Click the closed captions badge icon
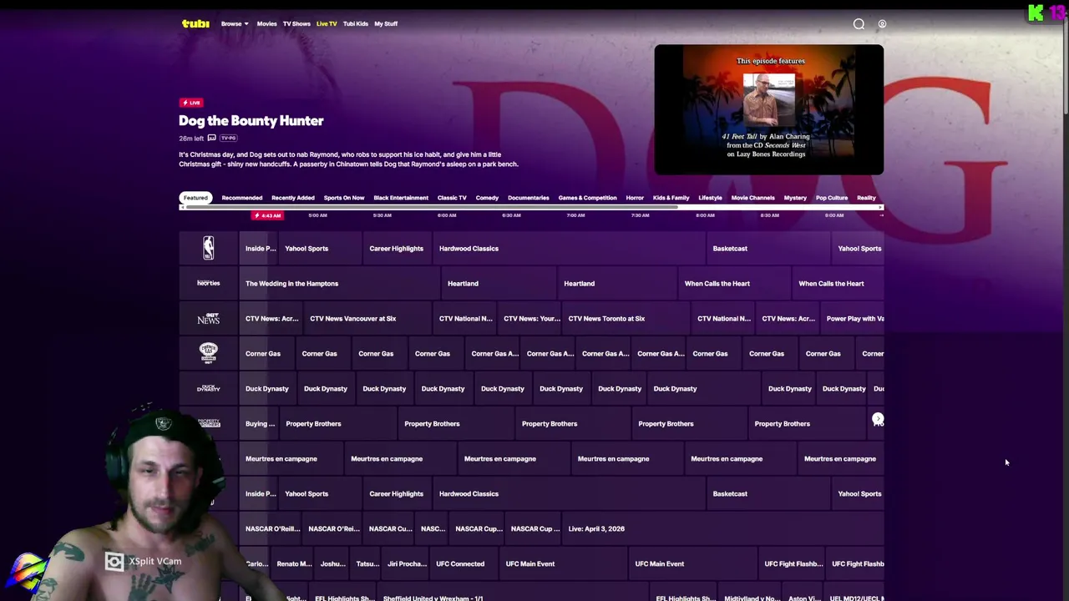Screen dimensions: 1069x601 click(x=211, y=138)
